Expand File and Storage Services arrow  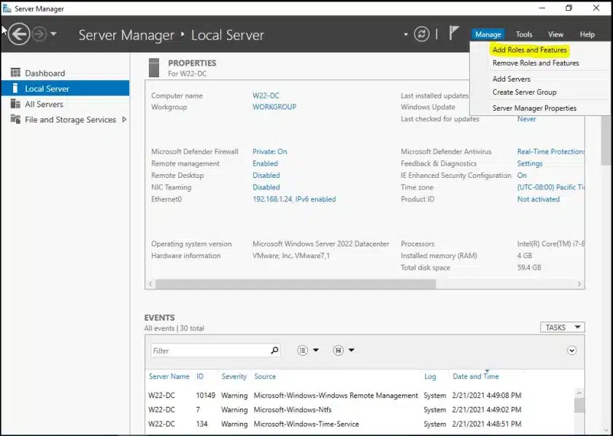124,120
